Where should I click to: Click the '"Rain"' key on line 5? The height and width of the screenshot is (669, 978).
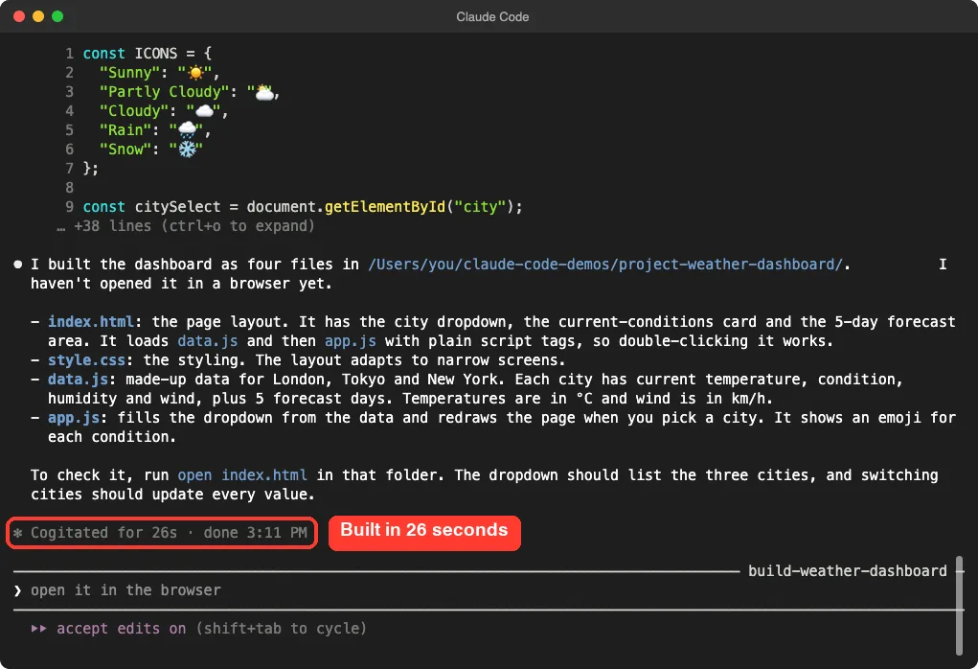[125, 130]
